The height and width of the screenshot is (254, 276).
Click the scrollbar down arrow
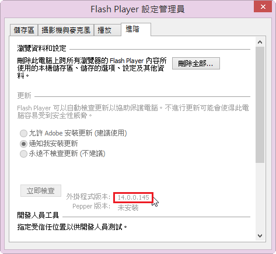pyautogui.click(x=260, y=236)
